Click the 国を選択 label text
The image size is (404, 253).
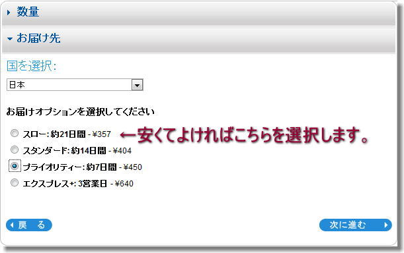(x=31, y=66)
